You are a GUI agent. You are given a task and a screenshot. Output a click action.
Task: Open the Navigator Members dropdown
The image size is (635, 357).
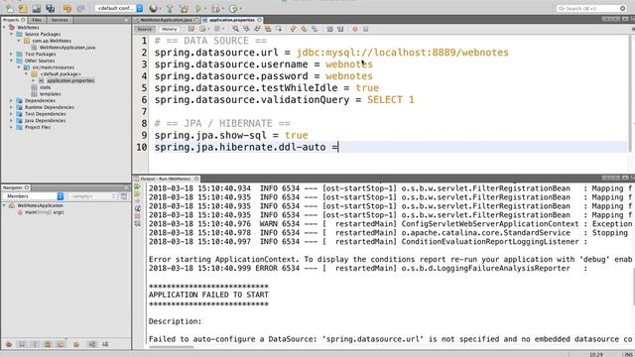(33, 196)
